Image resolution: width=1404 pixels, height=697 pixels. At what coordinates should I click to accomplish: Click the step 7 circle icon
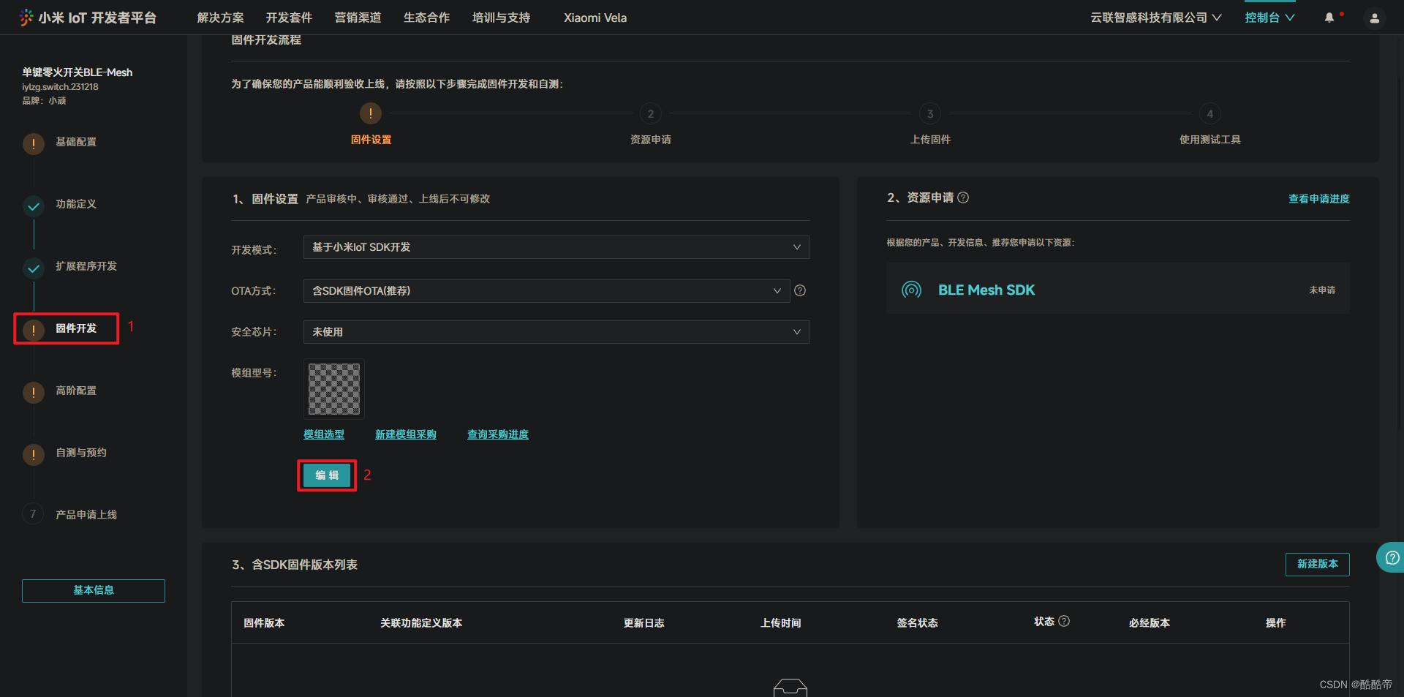tap(33, 514)
